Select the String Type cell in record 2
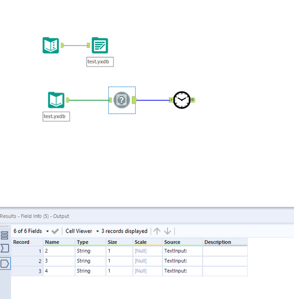This screenshot has height=299, width=294. click(x=90, y=261)
